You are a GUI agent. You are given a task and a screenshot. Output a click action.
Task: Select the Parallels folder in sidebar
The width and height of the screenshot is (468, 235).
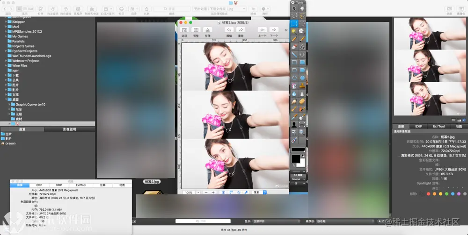18,41
